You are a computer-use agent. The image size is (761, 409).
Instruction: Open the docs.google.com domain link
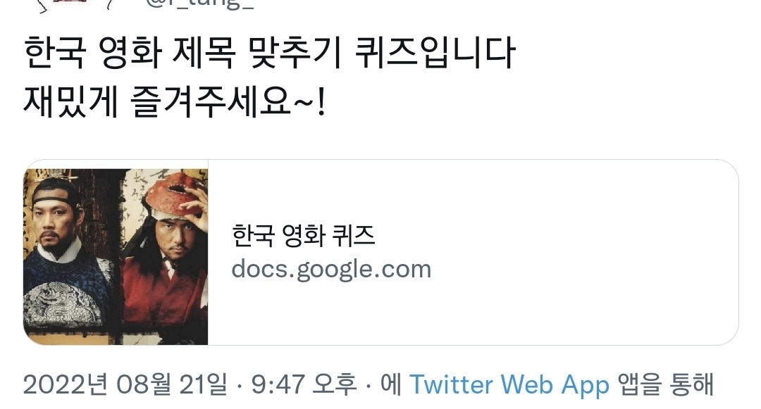pyautogui.click(x=331, y=270)
